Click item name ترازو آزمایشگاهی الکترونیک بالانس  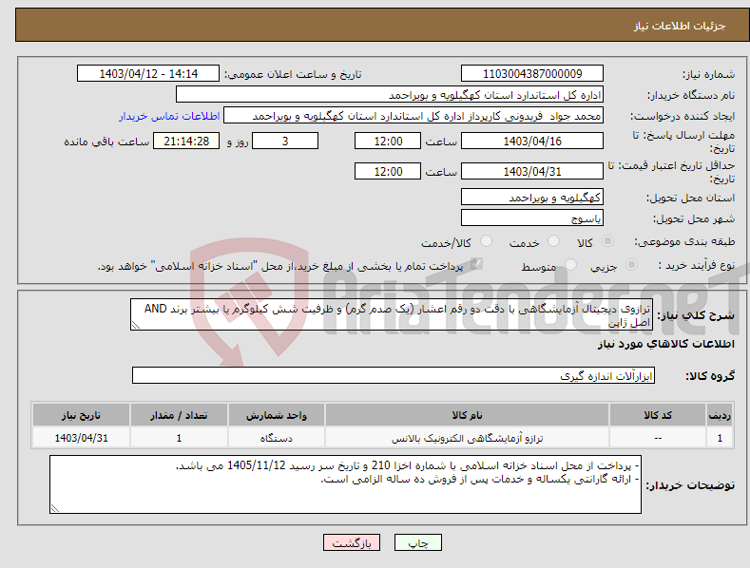click(x=467, y=438)
